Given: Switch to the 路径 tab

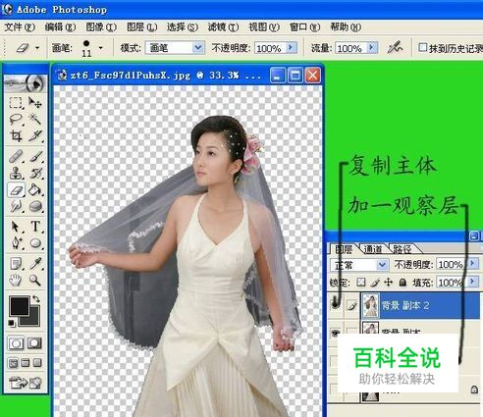Looking at the screenshot, I should [402, 249].
